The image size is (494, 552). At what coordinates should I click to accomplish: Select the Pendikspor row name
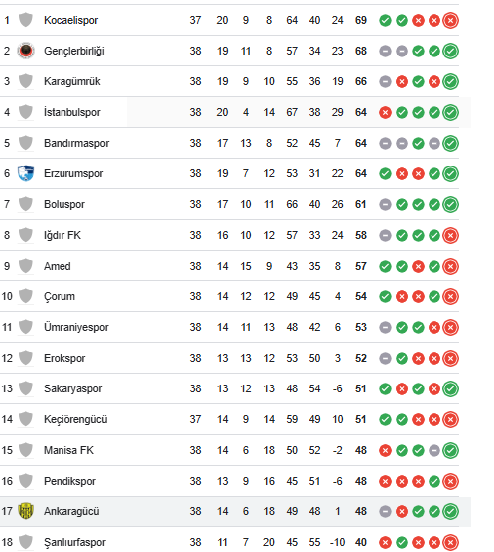(x=69, y=481)
